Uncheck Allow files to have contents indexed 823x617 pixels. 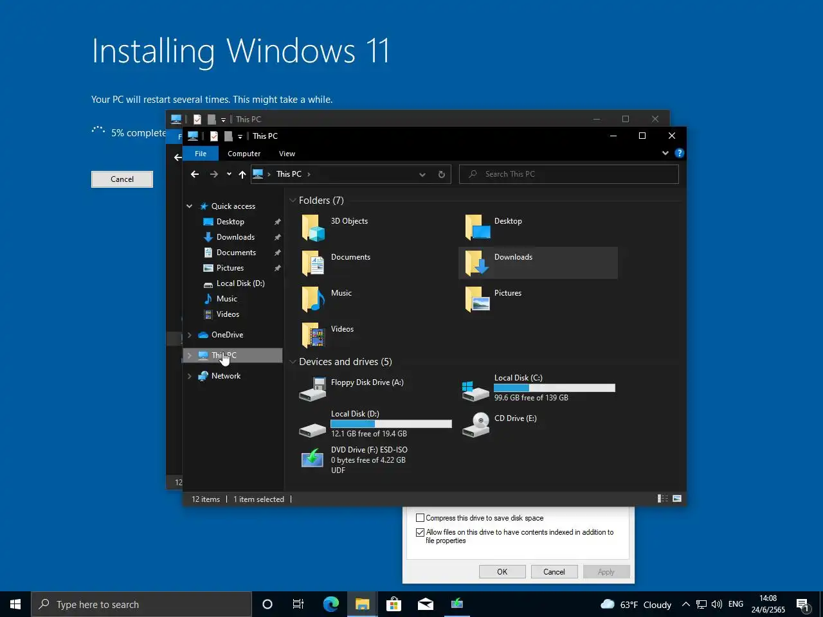coord(420,532)
